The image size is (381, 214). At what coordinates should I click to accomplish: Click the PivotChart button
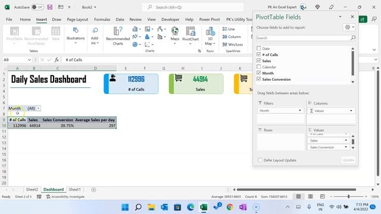190,36
